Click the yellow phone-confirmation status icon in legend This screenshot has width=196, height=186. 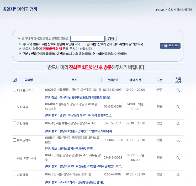[88, 44]
